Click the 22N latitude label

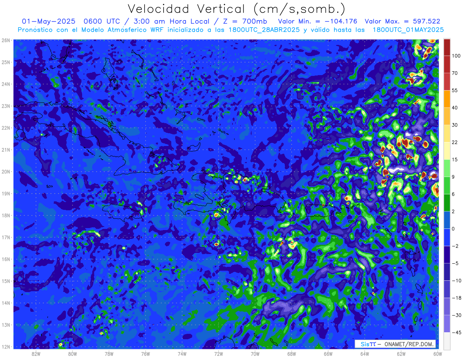click(5, 128)
